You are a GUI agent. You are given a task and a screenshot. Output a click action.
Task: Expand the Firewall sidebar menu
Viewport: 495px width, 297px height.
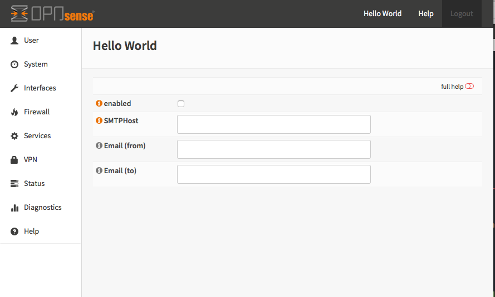37,112
